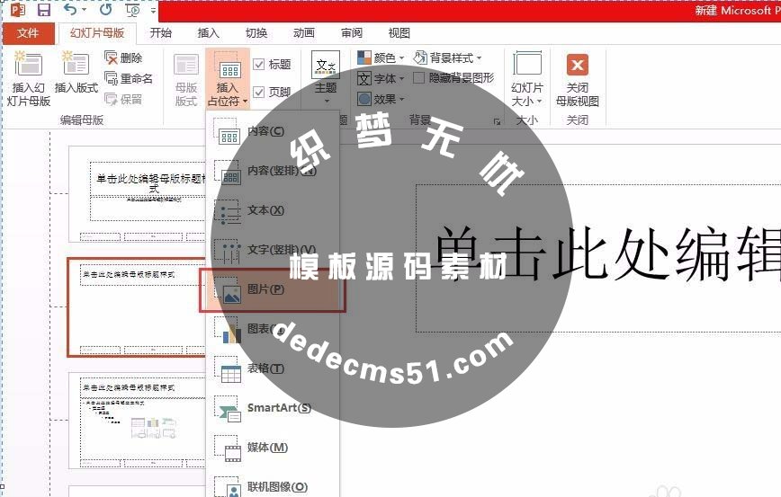Select 文字(竖排) placeholder option
Screen dimensions: 781x497
273,250
